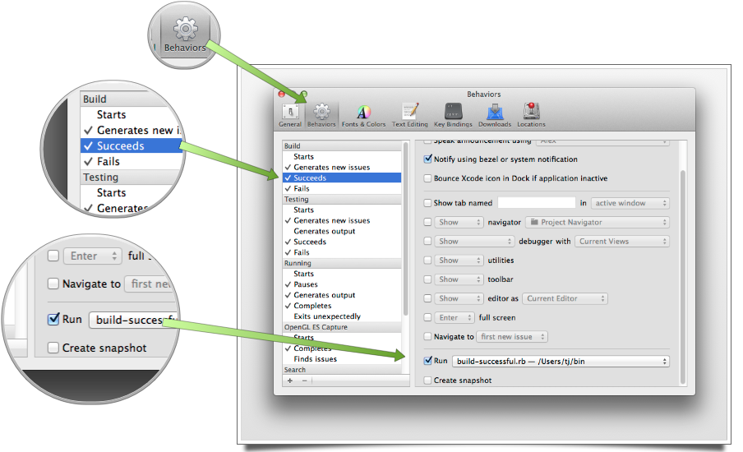Toggle Notify using bezel or system notification
Screen dimensions: 743x452
pos(428,159)
